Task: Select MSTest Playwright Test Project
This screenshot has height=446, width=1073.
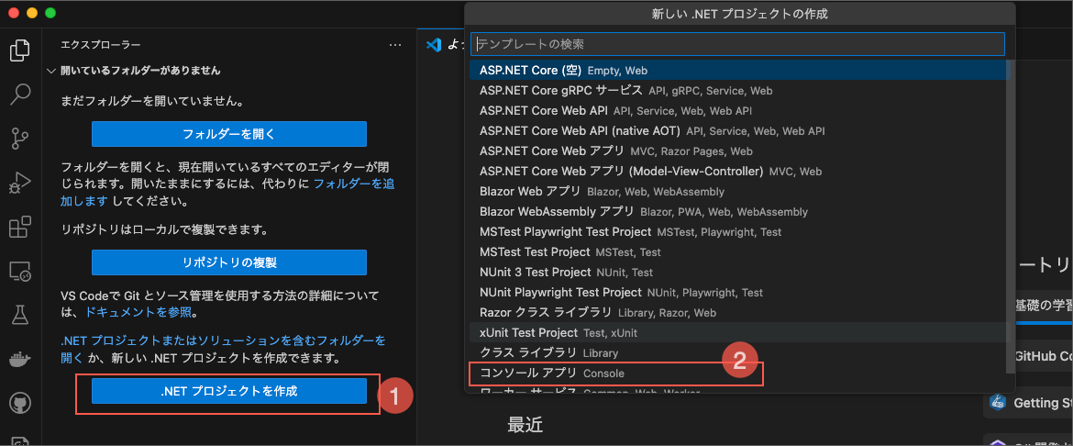Action: coord(737,231)
